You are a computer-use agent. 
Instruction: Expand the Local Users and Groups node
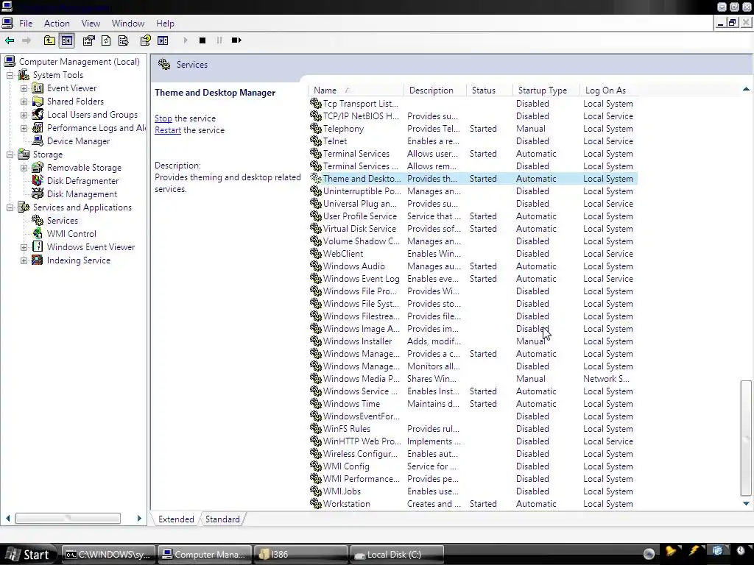click(24, 116)
